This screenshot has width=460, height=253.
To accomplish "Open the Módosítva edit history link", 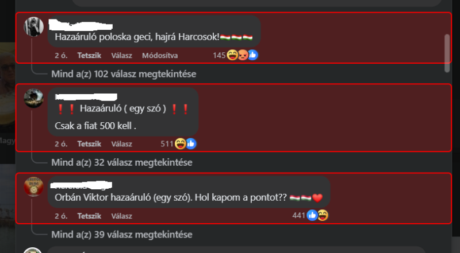I will (x=160, y=55).
